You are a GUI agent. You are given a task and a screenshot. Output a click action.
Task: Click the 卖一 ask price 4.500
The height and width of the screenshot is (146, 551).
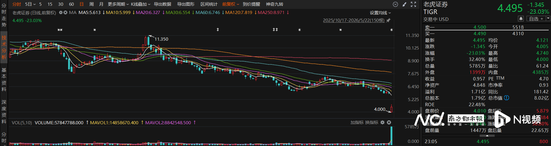pyautogui.click(x=480, y=27)
